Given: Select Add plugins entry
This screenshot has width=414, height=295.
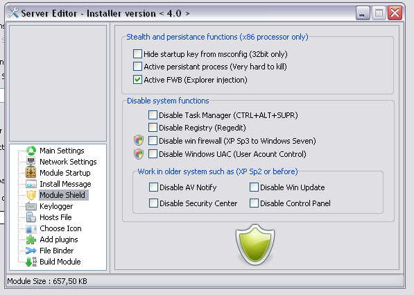Looking at the screenshot, I should click(x=59, y=239).
